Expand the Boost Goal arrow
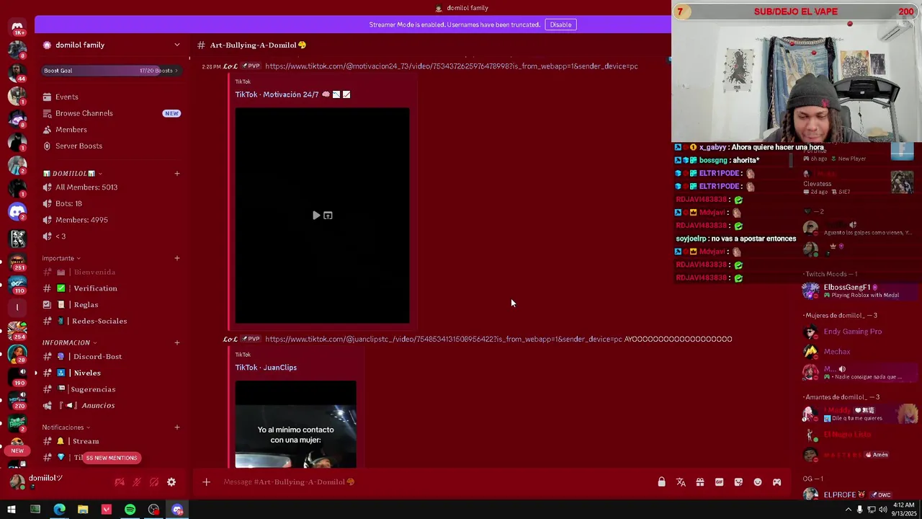The image size is (922, 519). click(176, 71)
